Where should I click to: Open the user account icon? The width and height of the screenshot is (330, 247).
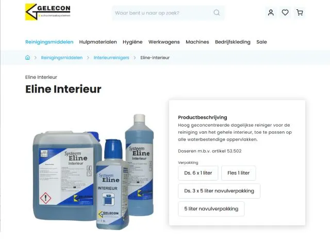coord(271,12)
